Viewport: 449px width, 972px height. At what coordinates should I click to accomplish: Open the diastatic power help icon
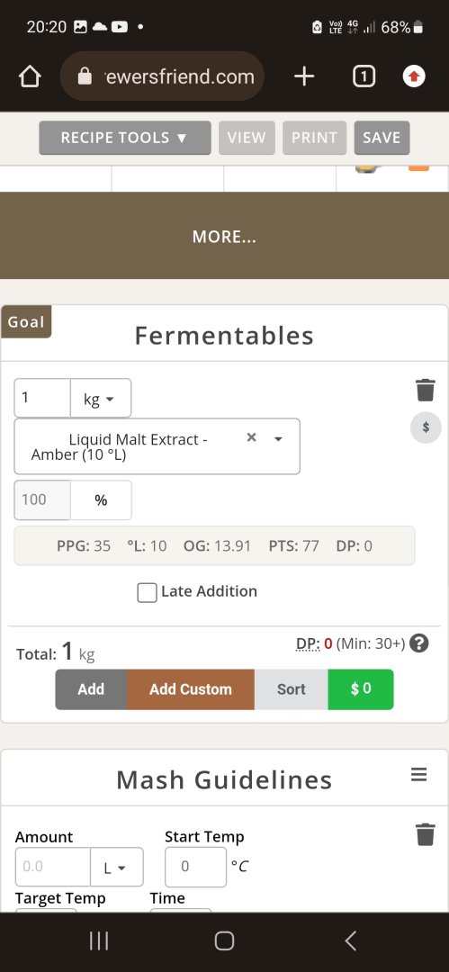(419, 643)
